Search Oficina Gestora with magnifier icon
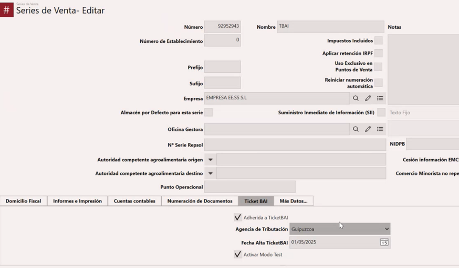 356,129
